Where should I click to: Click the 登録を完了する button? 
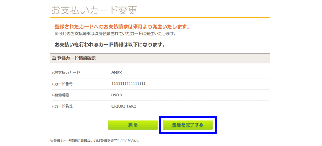pyautogui.click(x=188, y=125)
